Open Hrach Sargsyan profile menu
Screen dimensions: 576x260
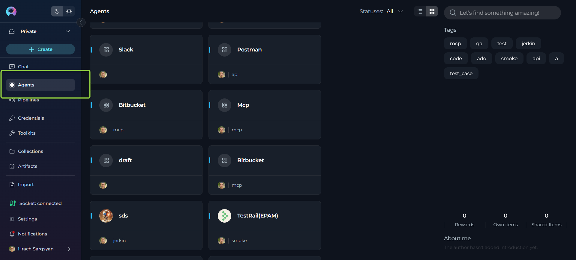click(x=40, y=249)
